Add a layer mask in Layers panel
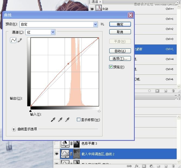 coord(144,166)
